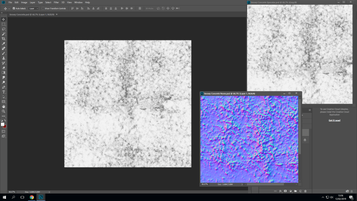Open the Image menu
Viewport: 357px width, 201px height.
24,2
